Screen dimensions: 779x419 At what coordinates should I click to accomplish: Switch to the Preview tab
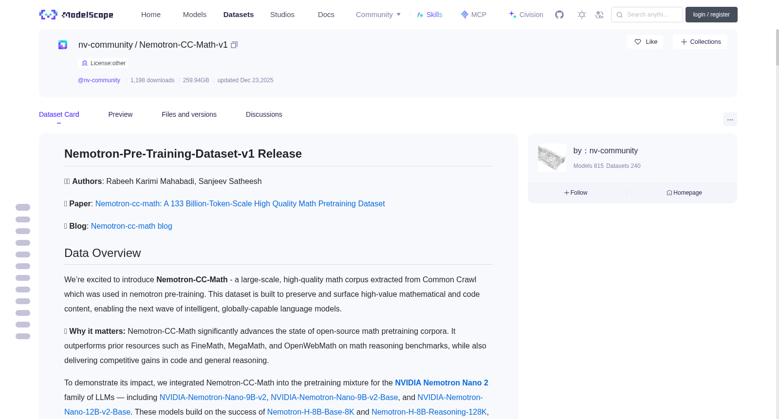pos(120,114)
